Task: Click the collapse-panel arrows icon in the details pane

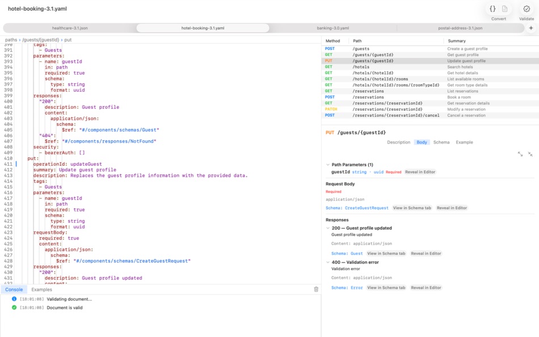Action: 531,154
